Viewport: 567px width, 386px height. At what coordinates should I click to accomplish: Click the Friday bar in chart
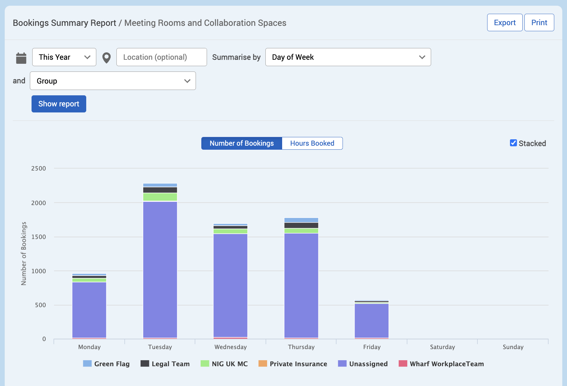[372, 321]
